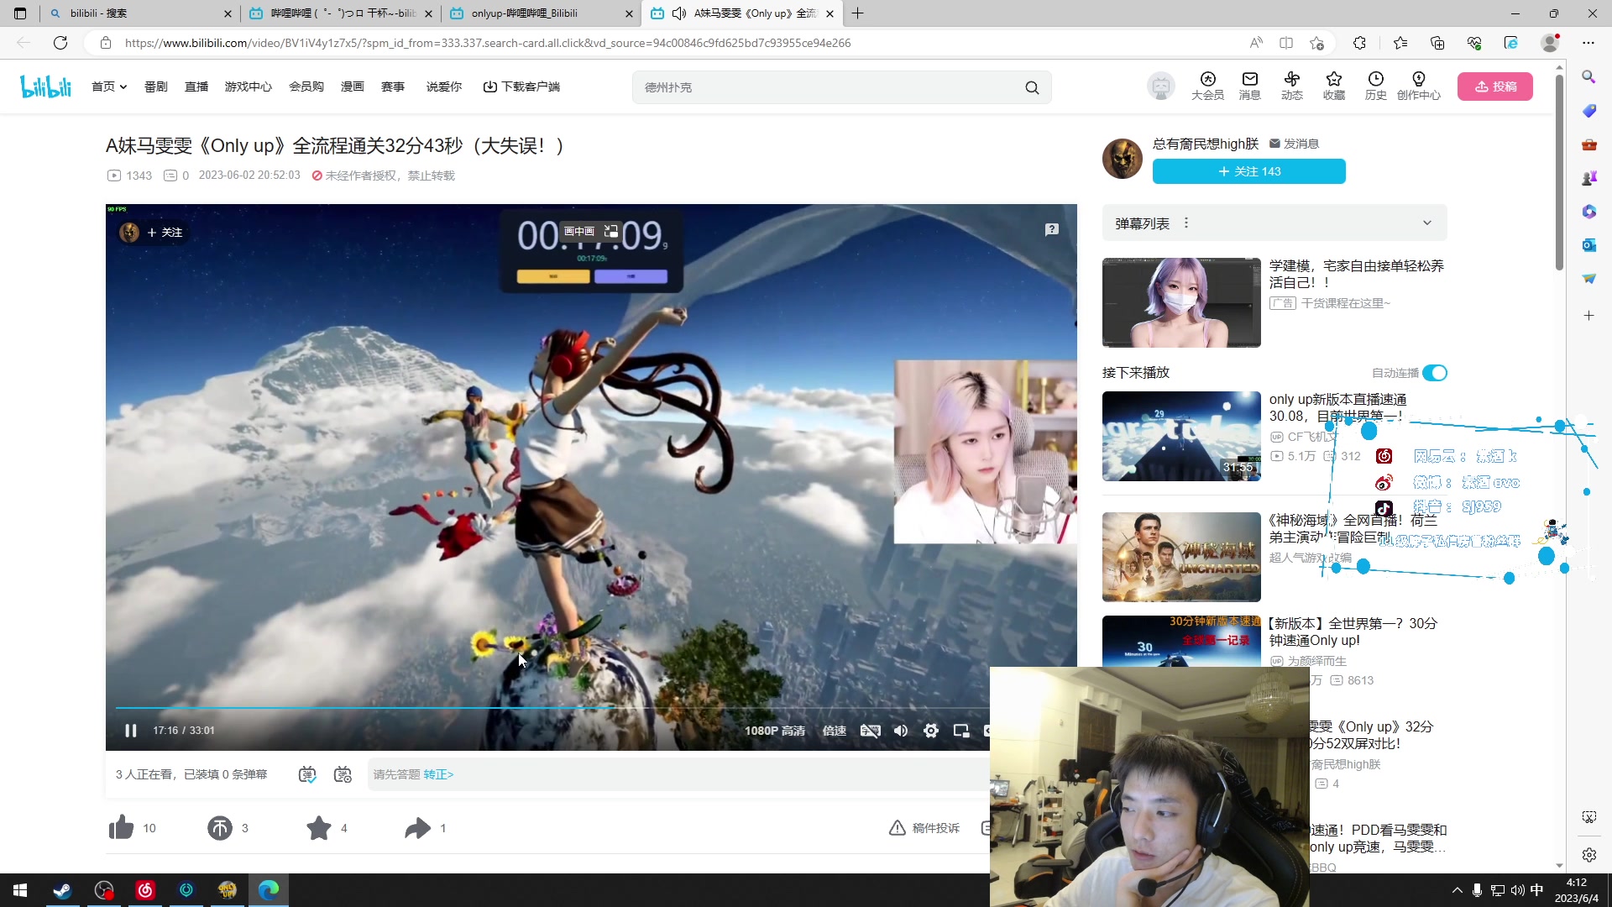Open 神秘海域 recommended video thumbnail
The height and width of the screenshot is (907, 1612).
pos(1181,557)
